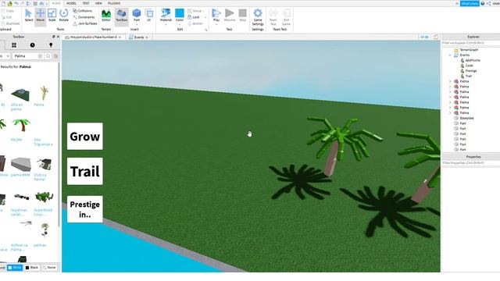Open the Color dropdown arrow
500x281 pixels.
(180, 24)
